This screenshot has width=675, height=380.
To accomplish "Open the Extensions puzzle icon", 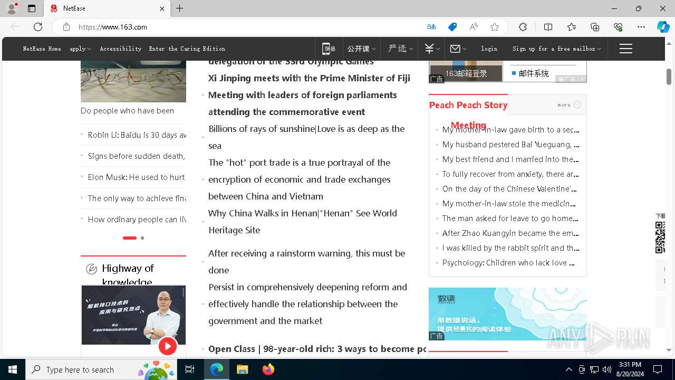I will click(x=523, y=27).
